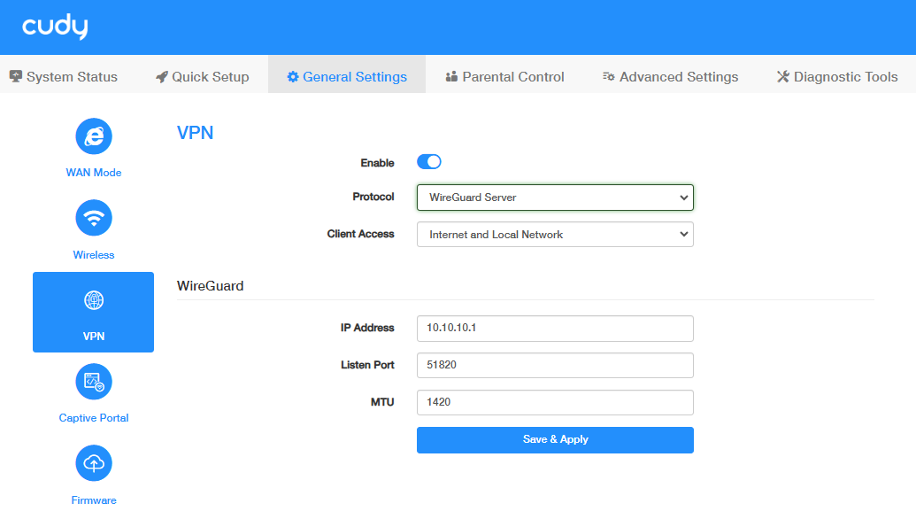Click the WireGuard IP Address field
916x519 pixels.
tap(555, 328)
